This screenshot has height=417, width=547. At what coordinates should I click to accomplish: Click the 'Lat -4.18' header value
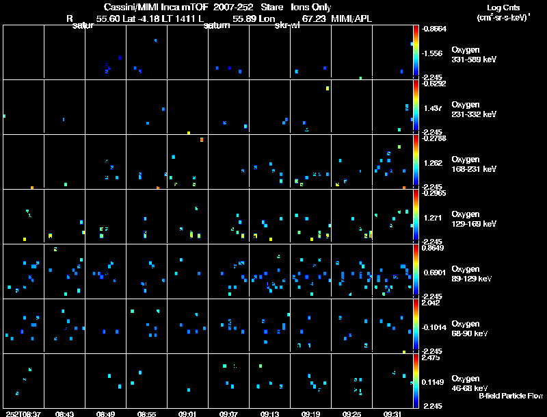[x=142, y=19]
